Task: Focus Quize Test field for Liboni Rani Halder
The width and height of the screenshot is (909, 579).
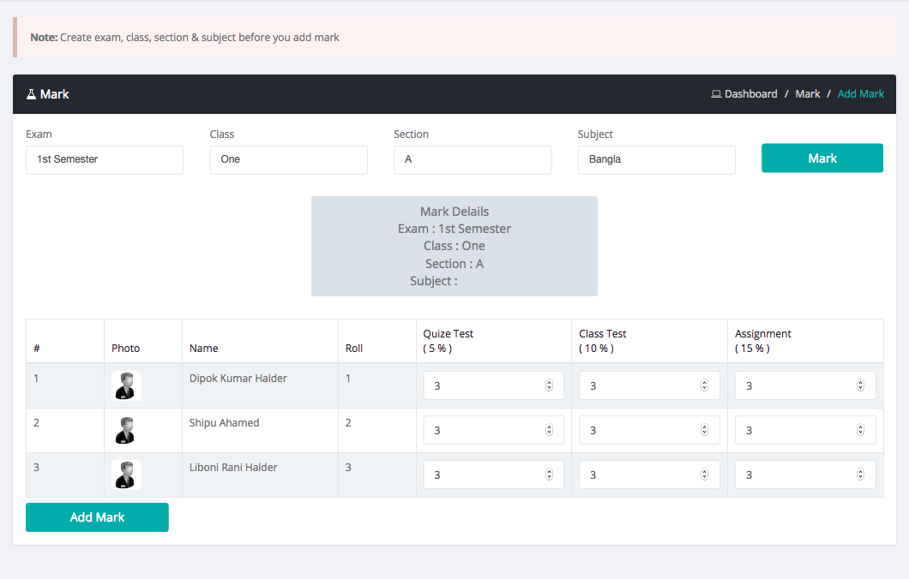Action: (x=484, y=475)
